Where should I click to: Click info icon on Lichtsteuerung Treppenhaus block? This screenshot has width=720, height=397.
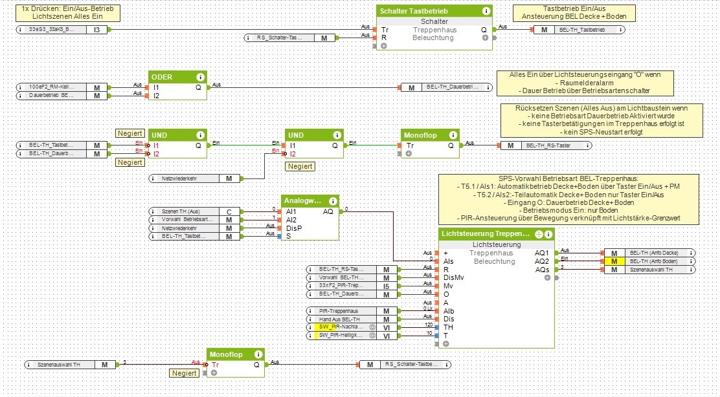(548, 234)
